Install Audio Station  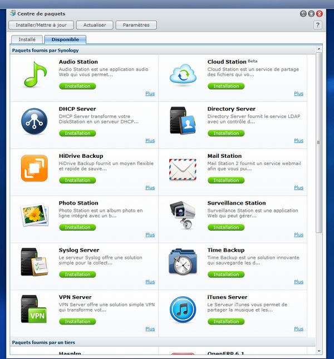tap(77, 86)
